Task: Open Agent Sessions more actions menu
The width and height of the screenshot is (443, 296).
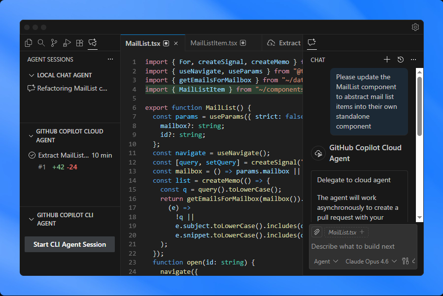Action: point(110,59)
